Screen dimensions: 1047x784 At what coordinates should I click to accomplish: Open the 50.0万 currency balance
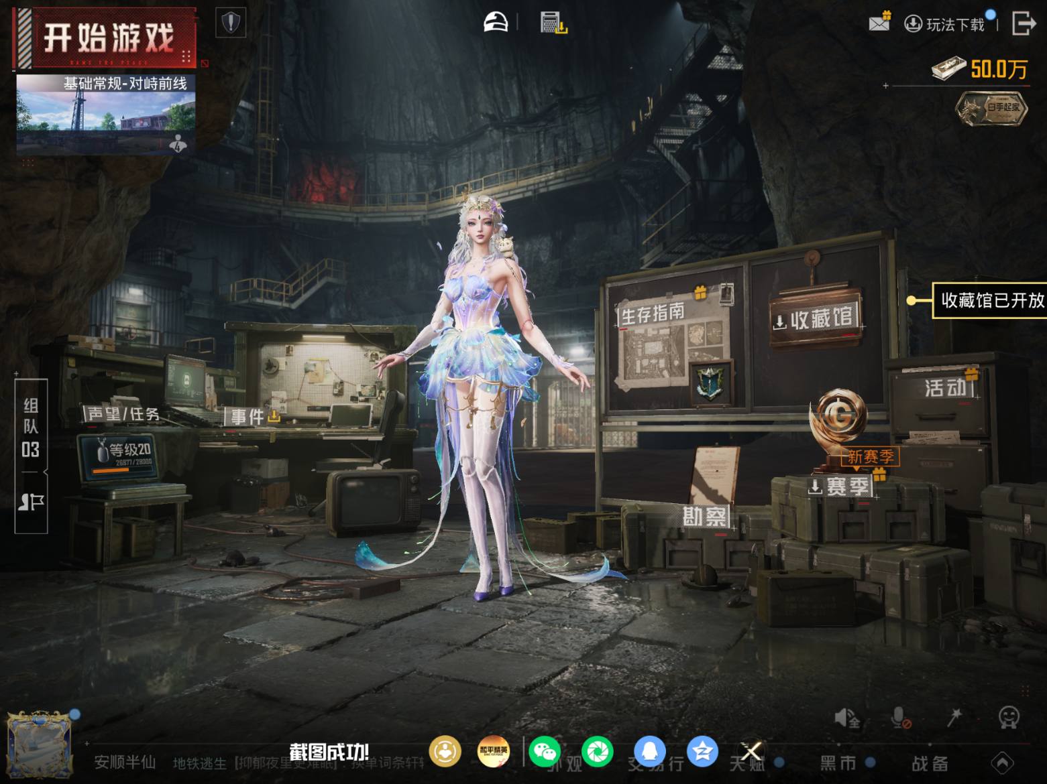980,68
